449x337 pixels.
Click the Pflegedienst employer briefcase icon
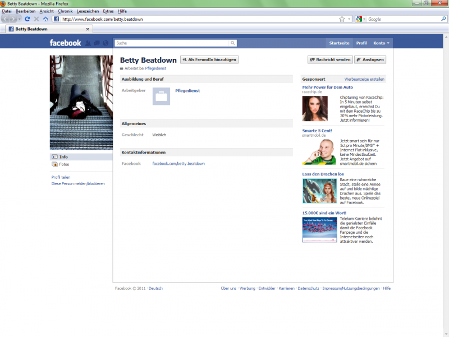161,96
